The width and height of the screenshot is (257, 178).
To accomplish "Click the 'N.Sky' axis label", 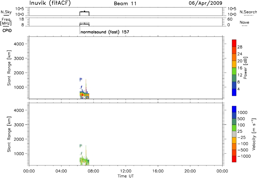I will 6,12.
